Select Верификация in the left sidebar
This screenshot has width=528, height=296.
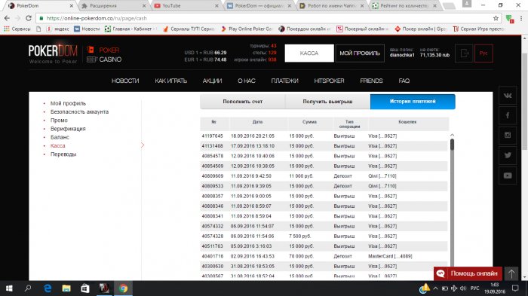coord(68,129)
